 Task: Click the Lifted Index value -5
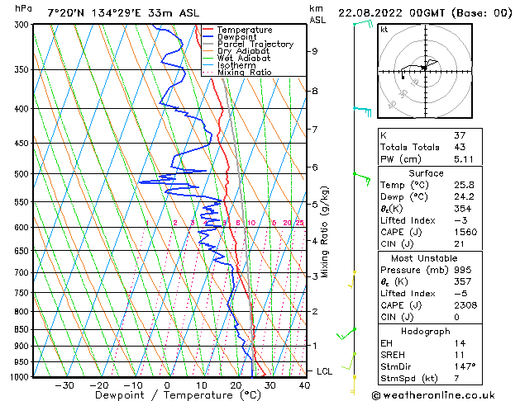(460, 294)
